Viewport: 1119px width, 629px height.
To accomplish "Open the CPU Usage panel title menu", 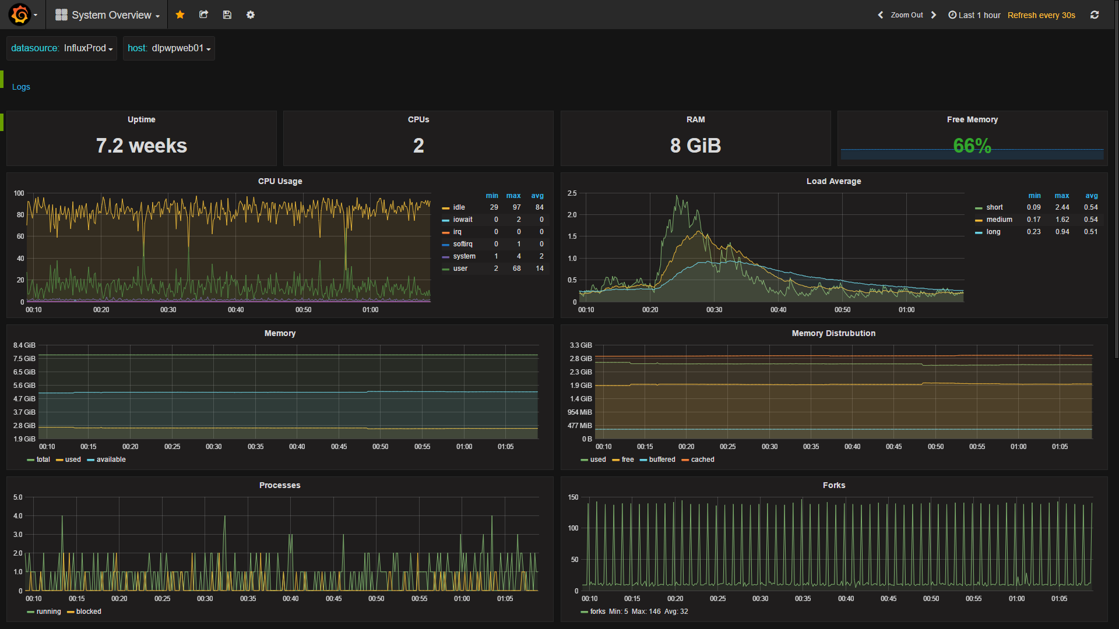I will click(280, 181).
